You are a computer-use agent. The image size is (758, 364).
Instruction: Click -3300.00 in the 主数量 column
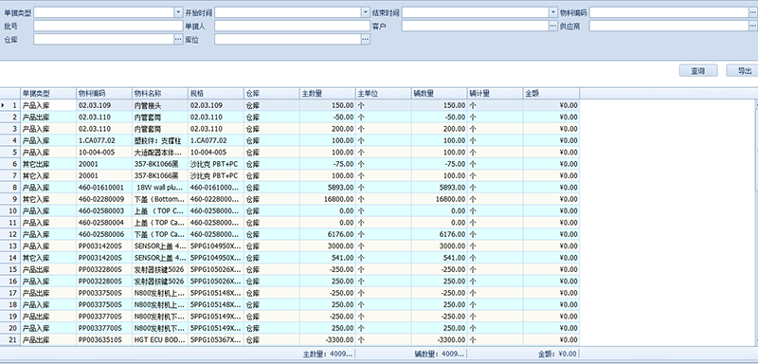pos(328,340)
